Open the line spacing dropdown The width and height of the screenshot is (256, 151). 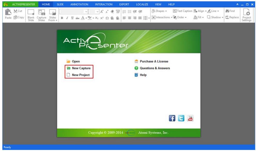(146, 18)
